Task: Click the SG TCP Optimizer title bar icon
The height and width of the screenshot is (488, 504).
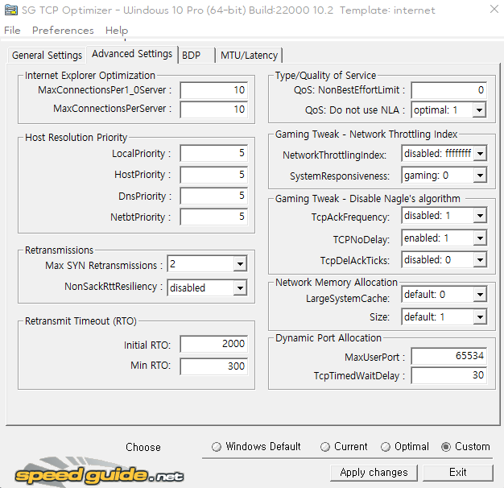Action: (x=11, y=10)
